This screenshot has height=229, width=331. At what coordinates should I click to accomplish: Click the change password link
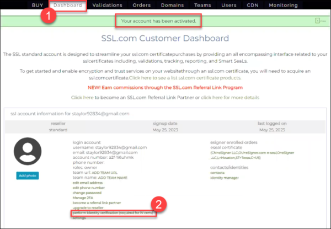[x=87, y=193]
